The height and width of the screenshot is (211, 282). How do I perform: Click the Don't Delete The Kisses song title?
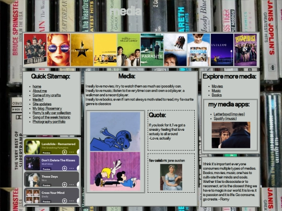58,160
